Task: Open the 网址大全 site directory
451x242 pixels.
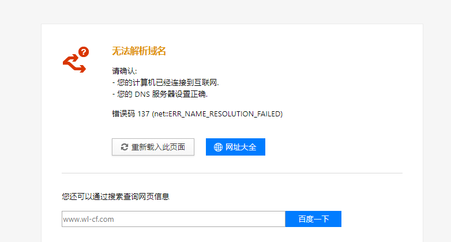Action: [235, 147]
